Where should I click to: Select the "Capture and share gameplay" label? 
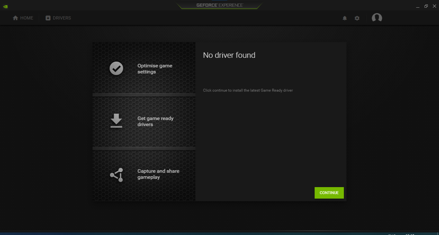click(158, 174)
